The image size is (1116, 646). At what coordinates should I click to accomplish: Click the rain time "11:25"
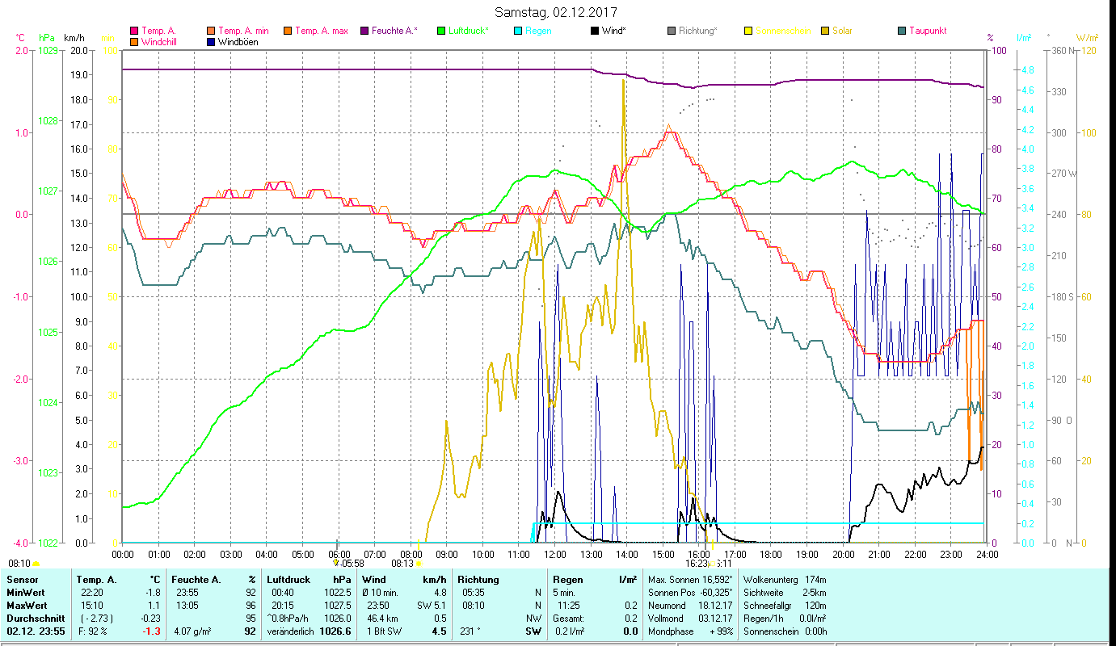(x=568, y=606)
